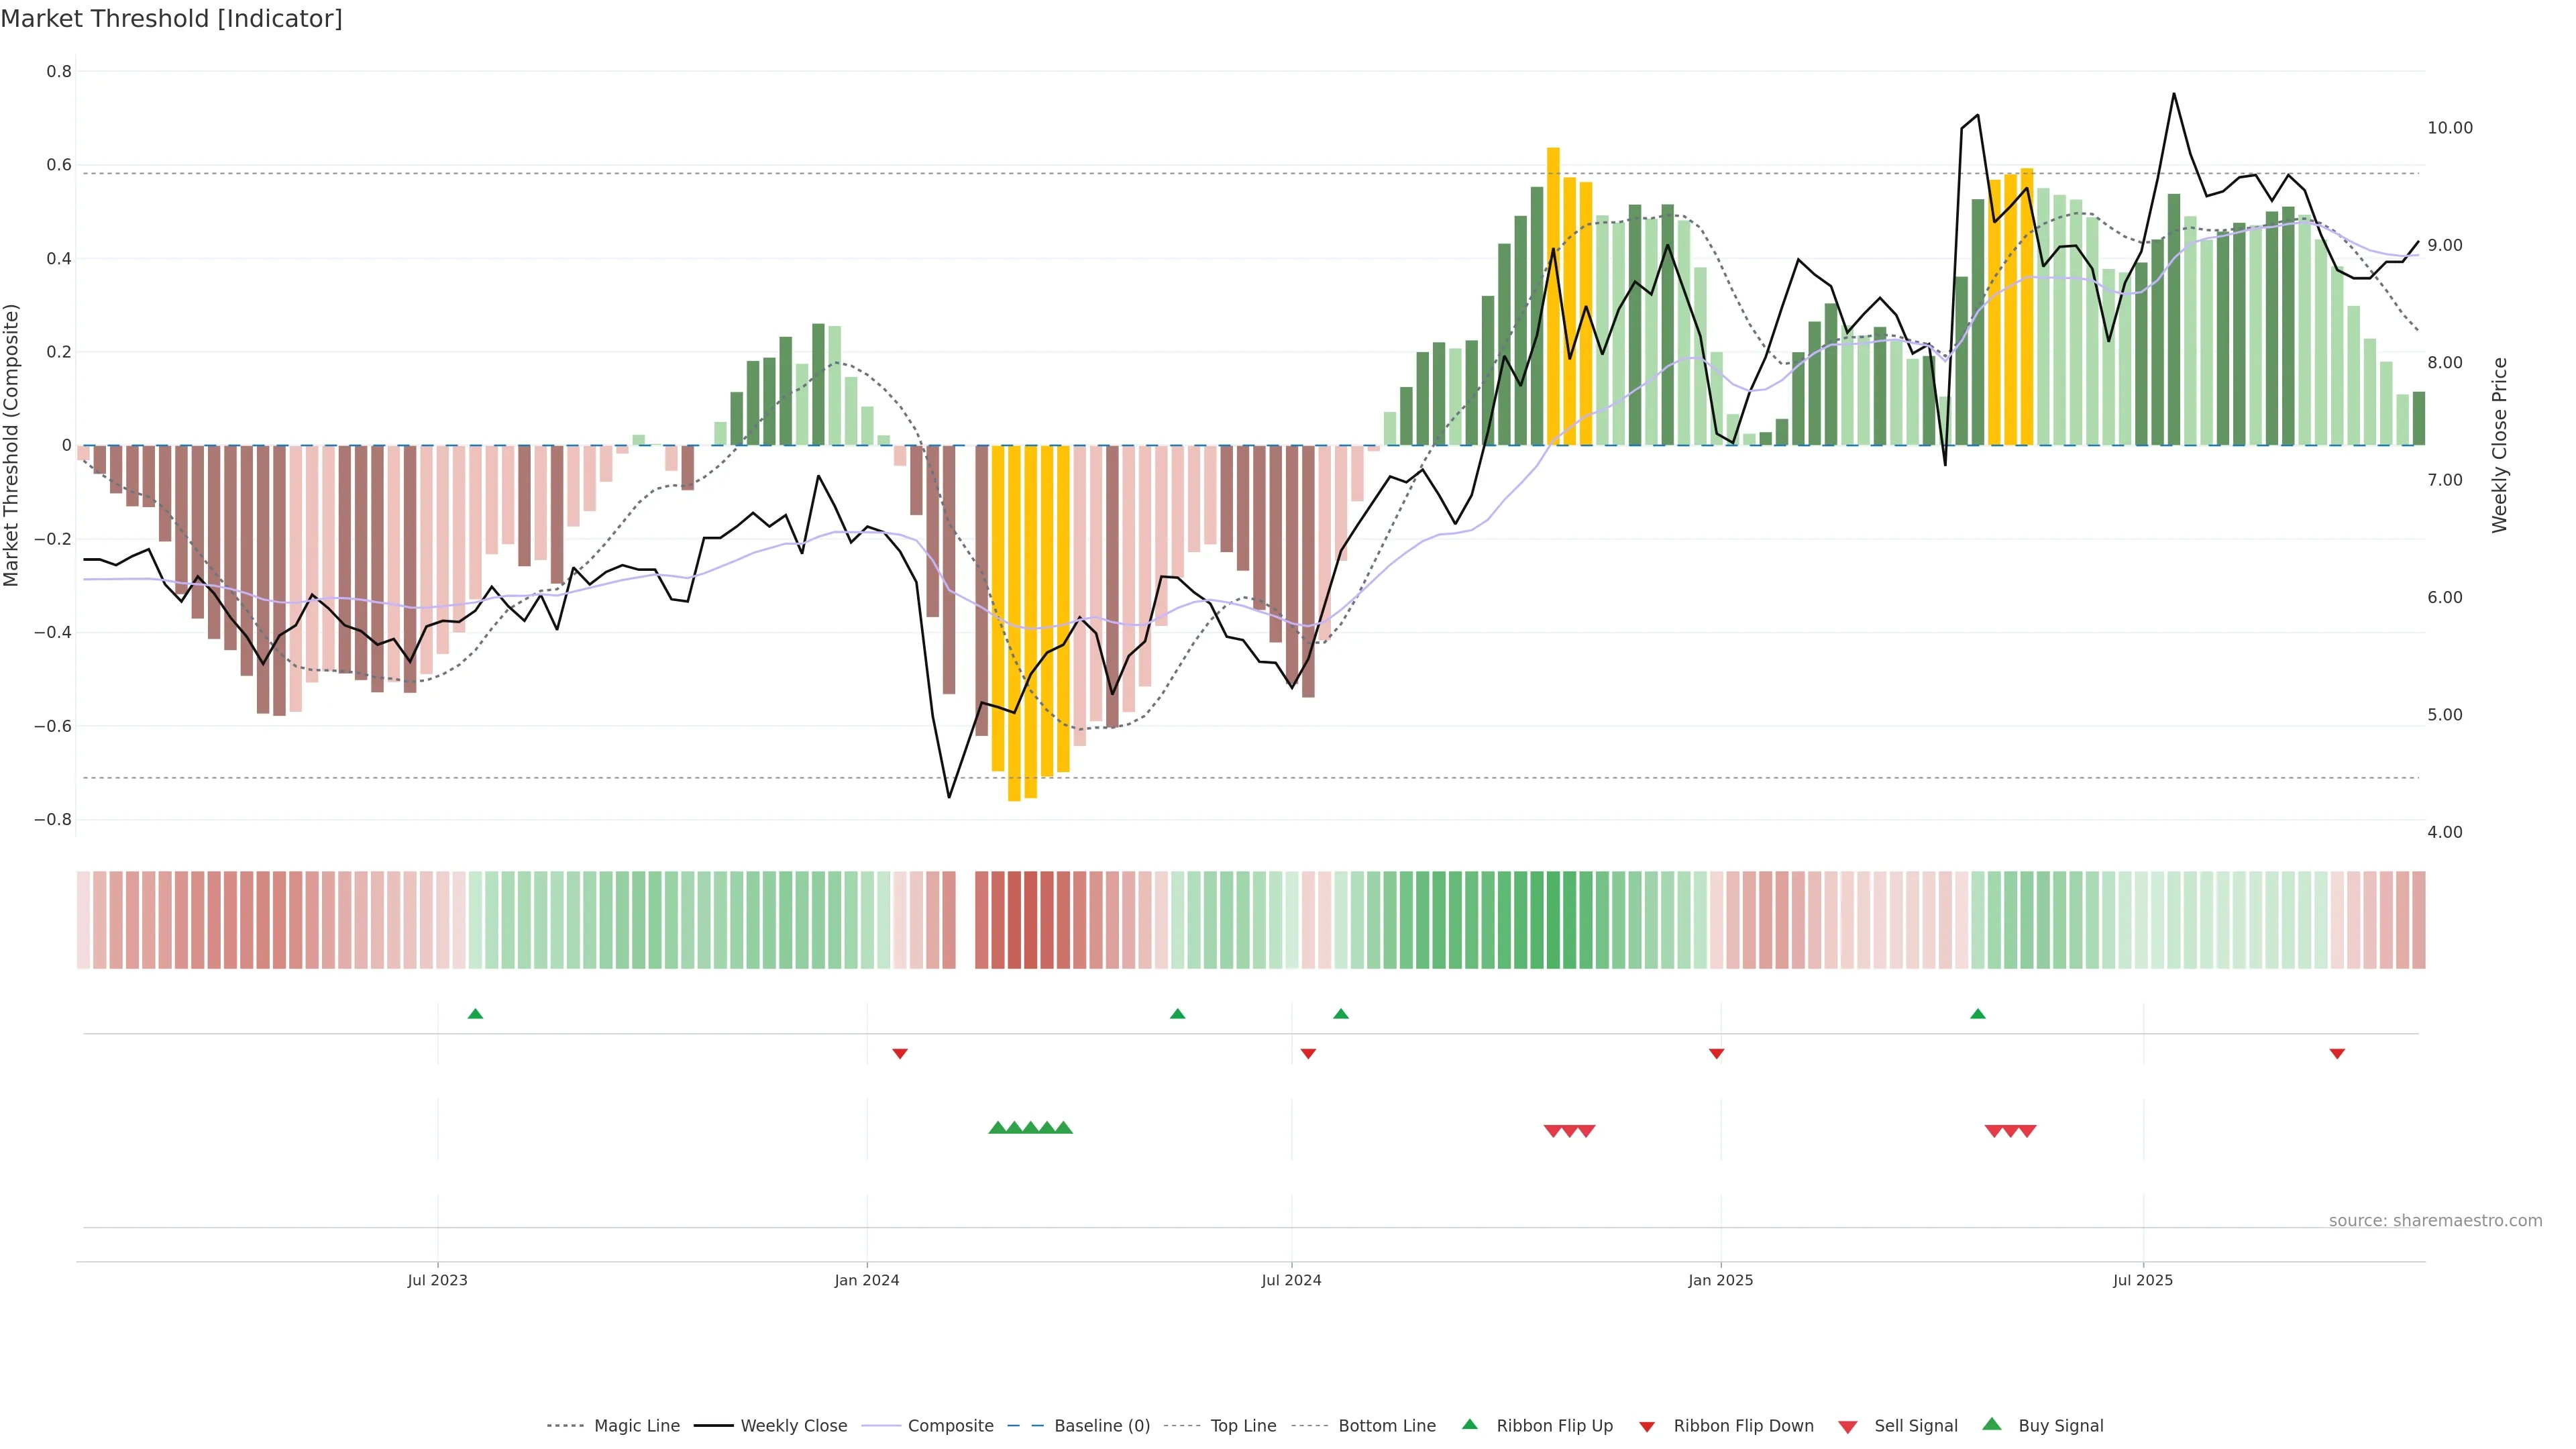Click Sell Signal red triangle legend icon

click(1847, 1427)
